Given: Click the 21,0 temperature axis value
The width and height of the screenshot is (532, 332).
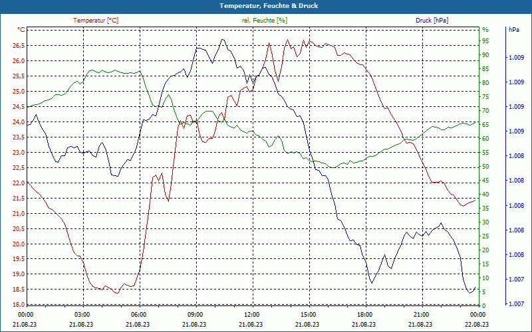Looking at the screenshot, I should (19, 213).
